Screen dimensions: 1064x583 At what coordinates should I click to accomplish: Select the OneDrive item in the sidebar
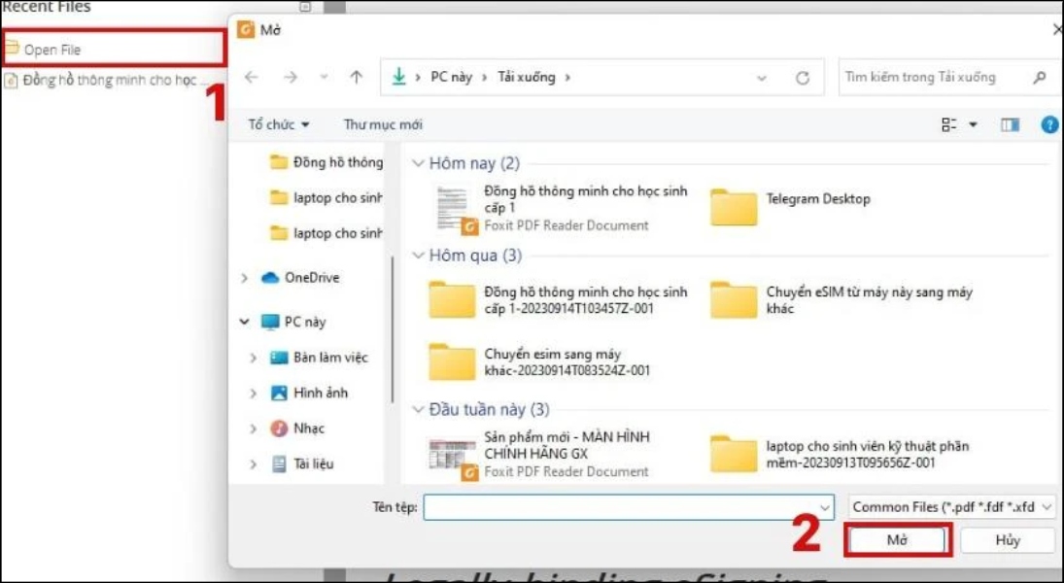click(x=309, y=277)
